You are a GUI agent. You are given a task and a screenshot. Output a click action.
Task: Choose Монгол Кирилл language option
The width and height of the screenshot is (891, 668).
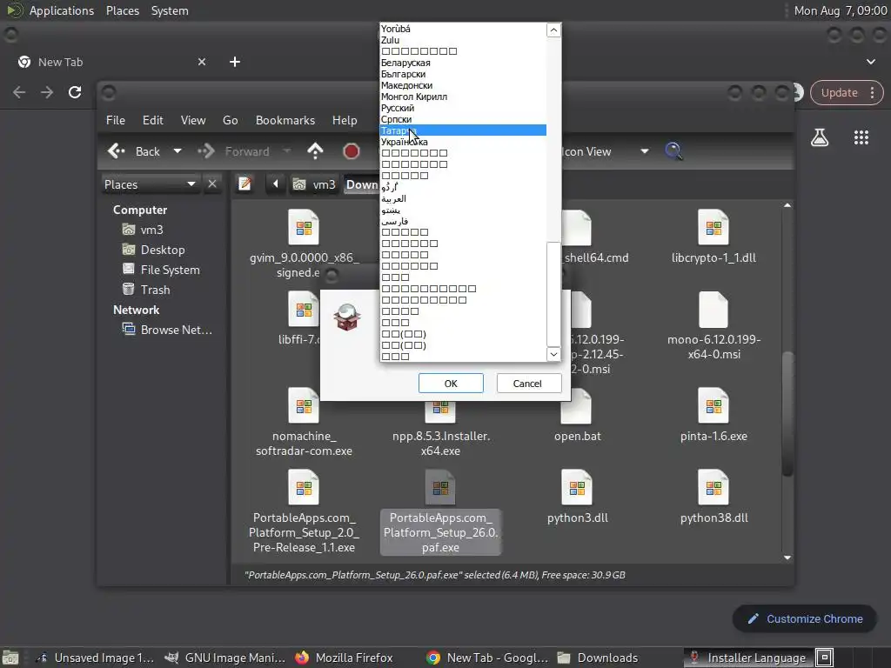tap(463, 97)
